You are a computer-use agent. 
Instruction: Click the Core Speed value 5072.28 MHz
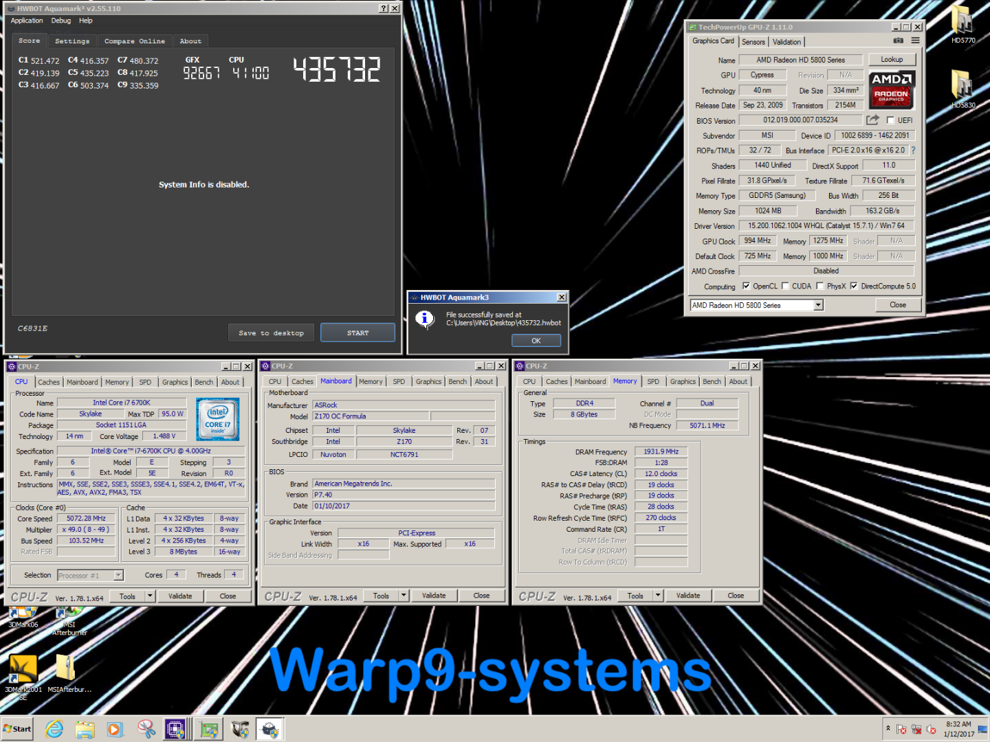tap(86, 518)
